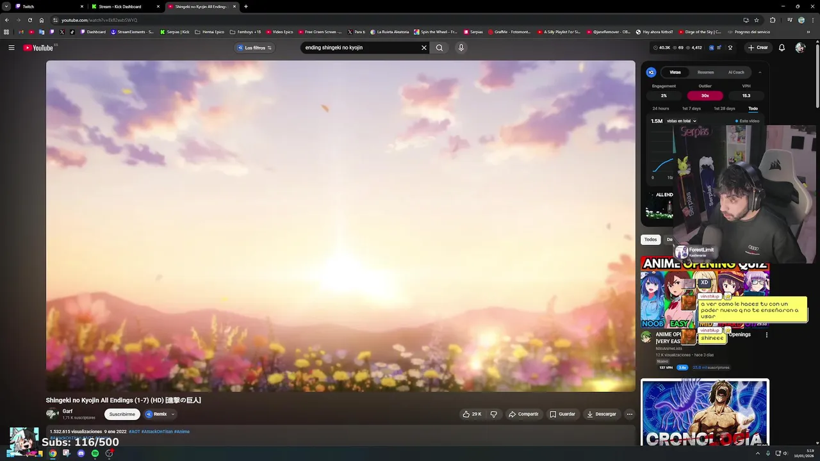Collapse the vidIQ panel with chevron
The image size is (820, 461).
(760, 72)
